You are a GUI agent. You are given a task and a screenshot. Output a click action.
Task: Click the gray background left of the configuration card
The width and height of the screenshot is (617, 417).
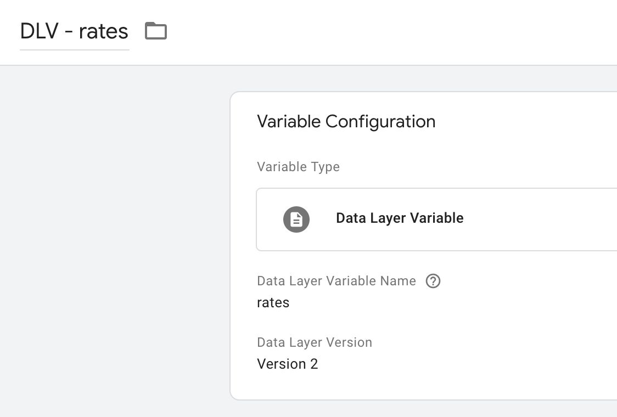click(114, 236)
